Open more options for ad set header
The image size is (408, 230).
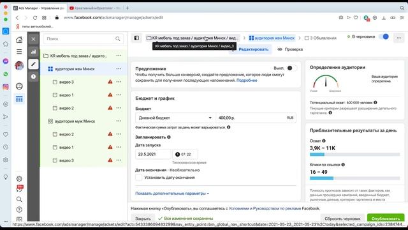pyautogui.click(x=399, y=38)
